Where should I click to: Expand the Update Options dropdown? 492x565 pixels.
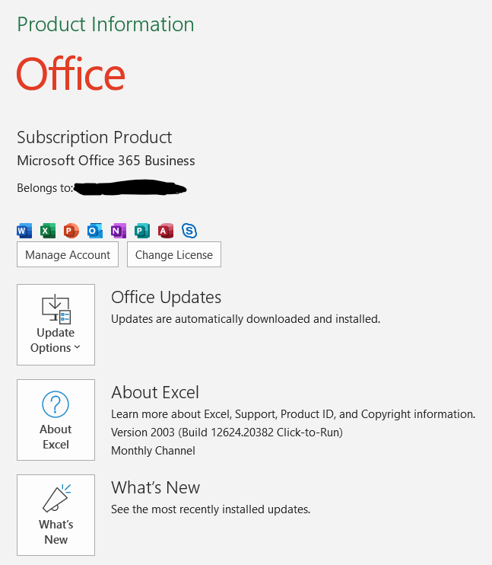click(x=56, y=324)
